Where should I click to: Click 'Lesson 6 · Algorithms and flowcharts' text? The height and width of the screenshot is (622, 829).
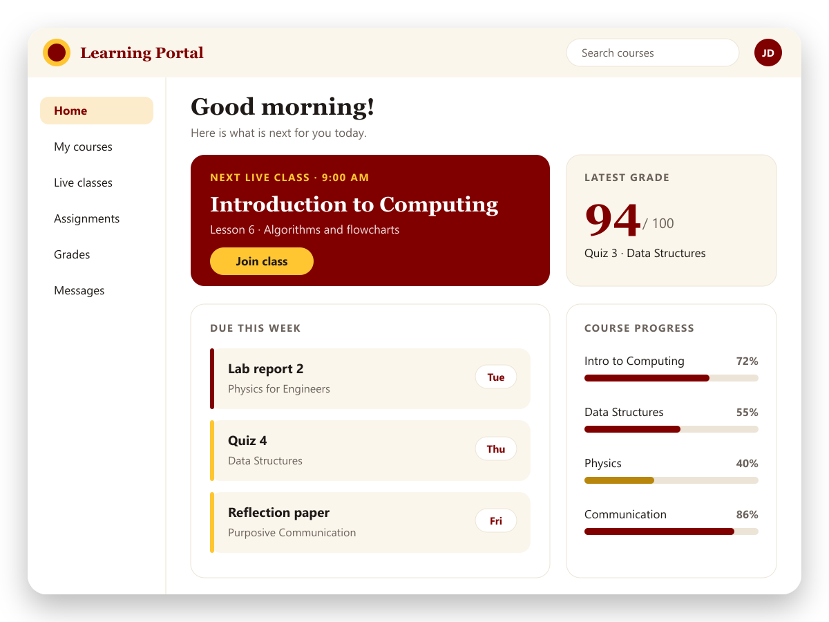(x=305, y=229)
